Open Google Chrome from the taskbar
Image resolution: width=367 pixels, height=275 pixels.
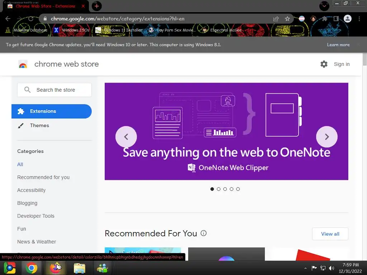pos(32,268)
